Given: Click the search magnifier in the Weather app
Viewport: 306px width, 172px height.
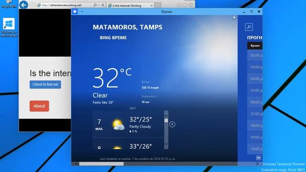Looking at the screenshot, I should pyautogui.click(x=249, y=27).
